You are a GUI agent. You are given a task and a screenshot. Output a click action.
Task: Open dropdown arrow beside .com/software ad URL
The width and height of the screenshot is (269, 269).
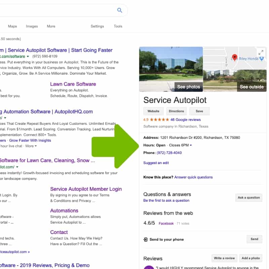coord(28,56)
